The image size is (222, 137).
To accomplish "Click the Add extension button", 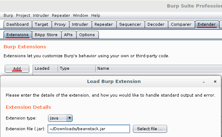I will pos(17,69).
